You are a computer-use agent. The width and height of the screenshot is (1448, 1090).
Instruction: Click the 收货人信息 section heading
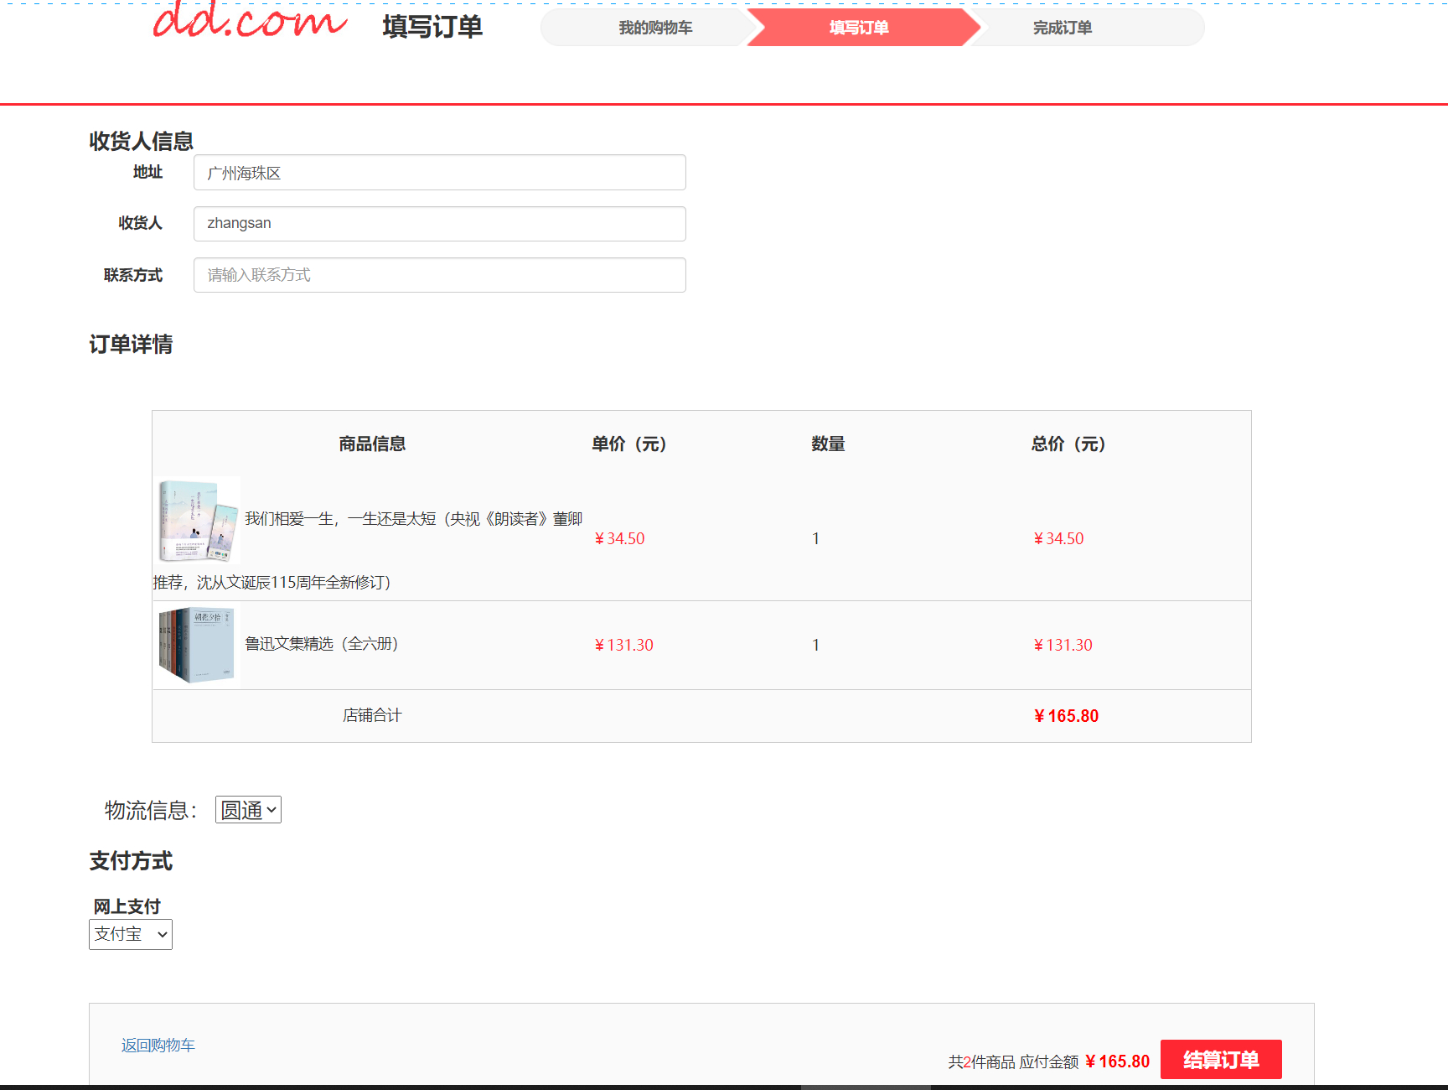pyautogui.click(x=141, y=141)
